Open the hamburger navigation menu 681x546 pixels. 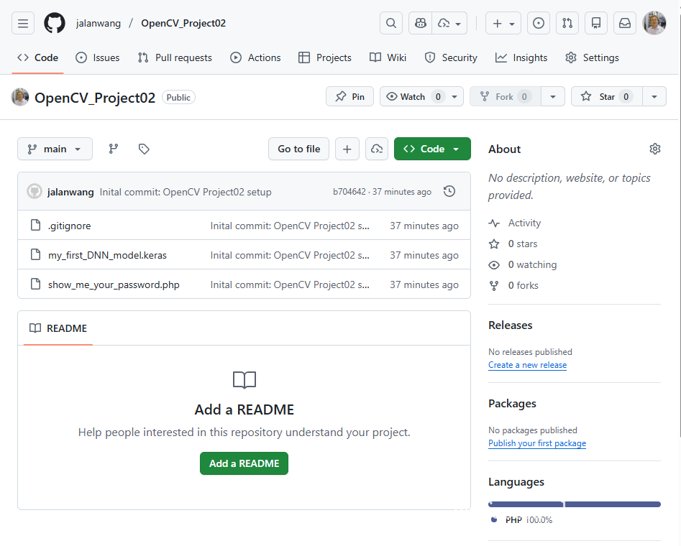coord(23,23)
